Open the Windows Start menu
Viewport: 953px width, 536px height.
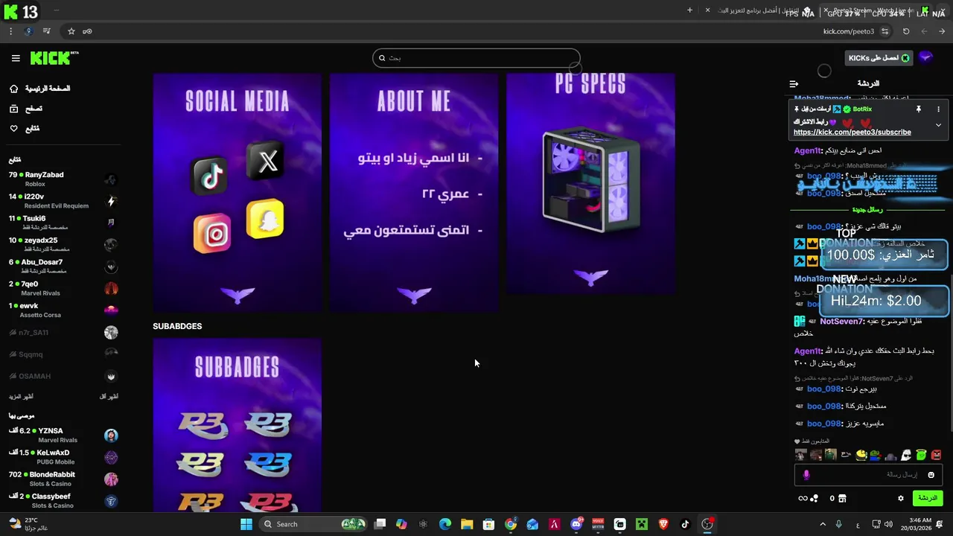point(246,524)
